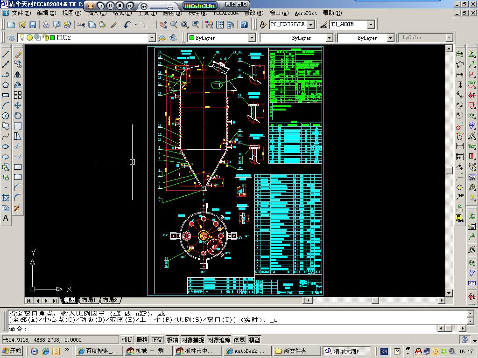Image resolution: width=478 pixels, height=358 pixels.
Task: Select the Rotate modify tool
Action: 18,116
